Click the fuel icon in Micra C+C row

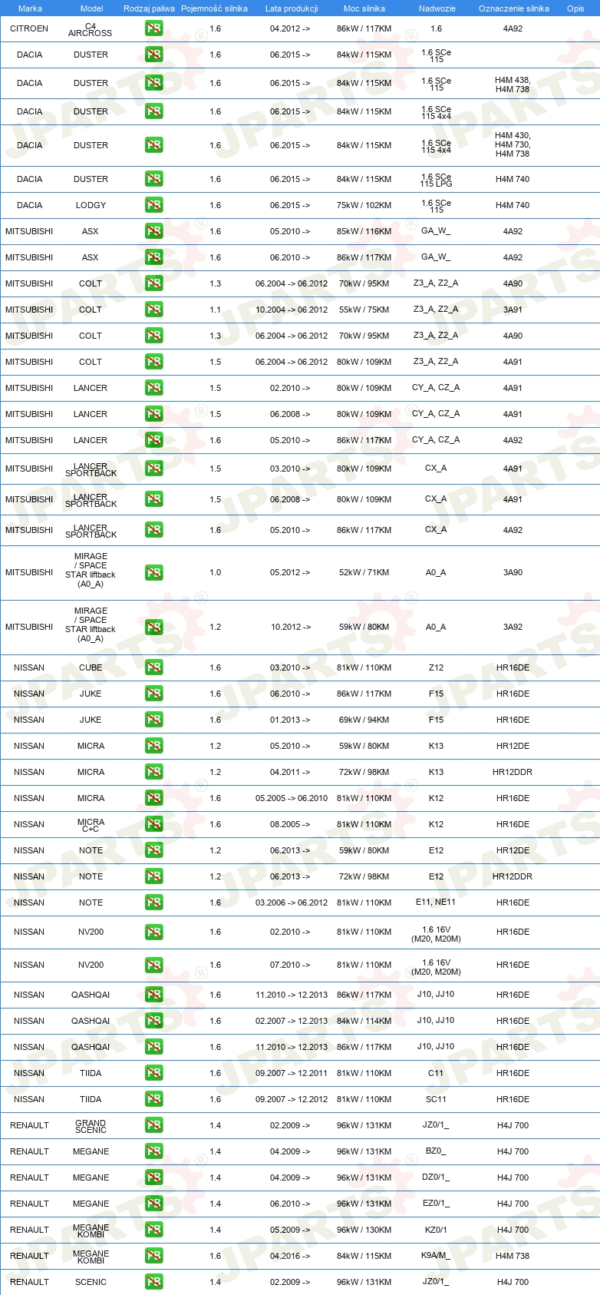point(153,824)
